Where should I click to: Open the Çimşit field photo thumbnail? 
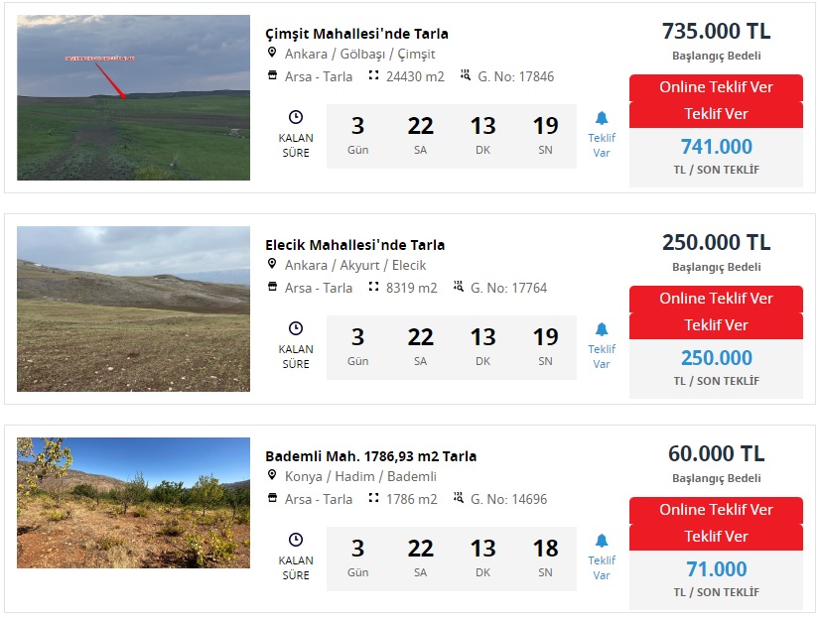click(x=133, y=97)
